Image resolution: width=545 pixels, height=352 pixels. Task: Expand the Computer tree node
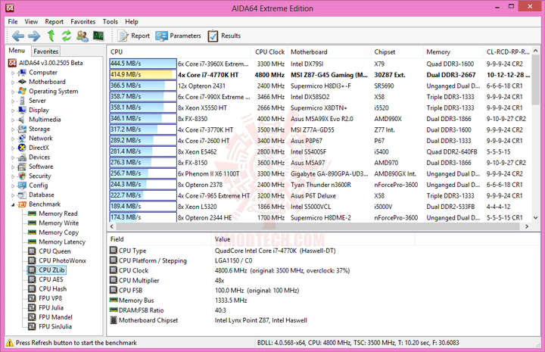tap(13, 73)
